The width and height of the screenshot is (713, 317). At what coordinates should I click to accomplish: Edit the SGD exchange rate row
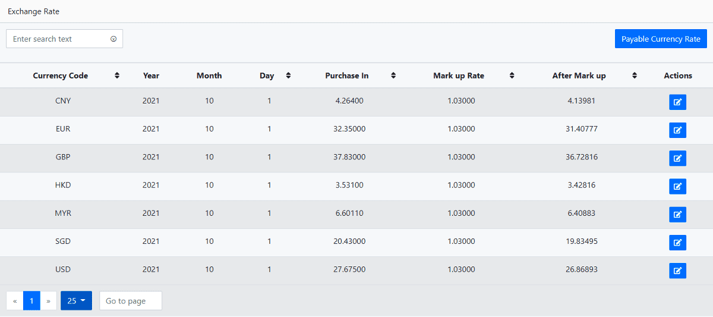(x=677, y=243)
